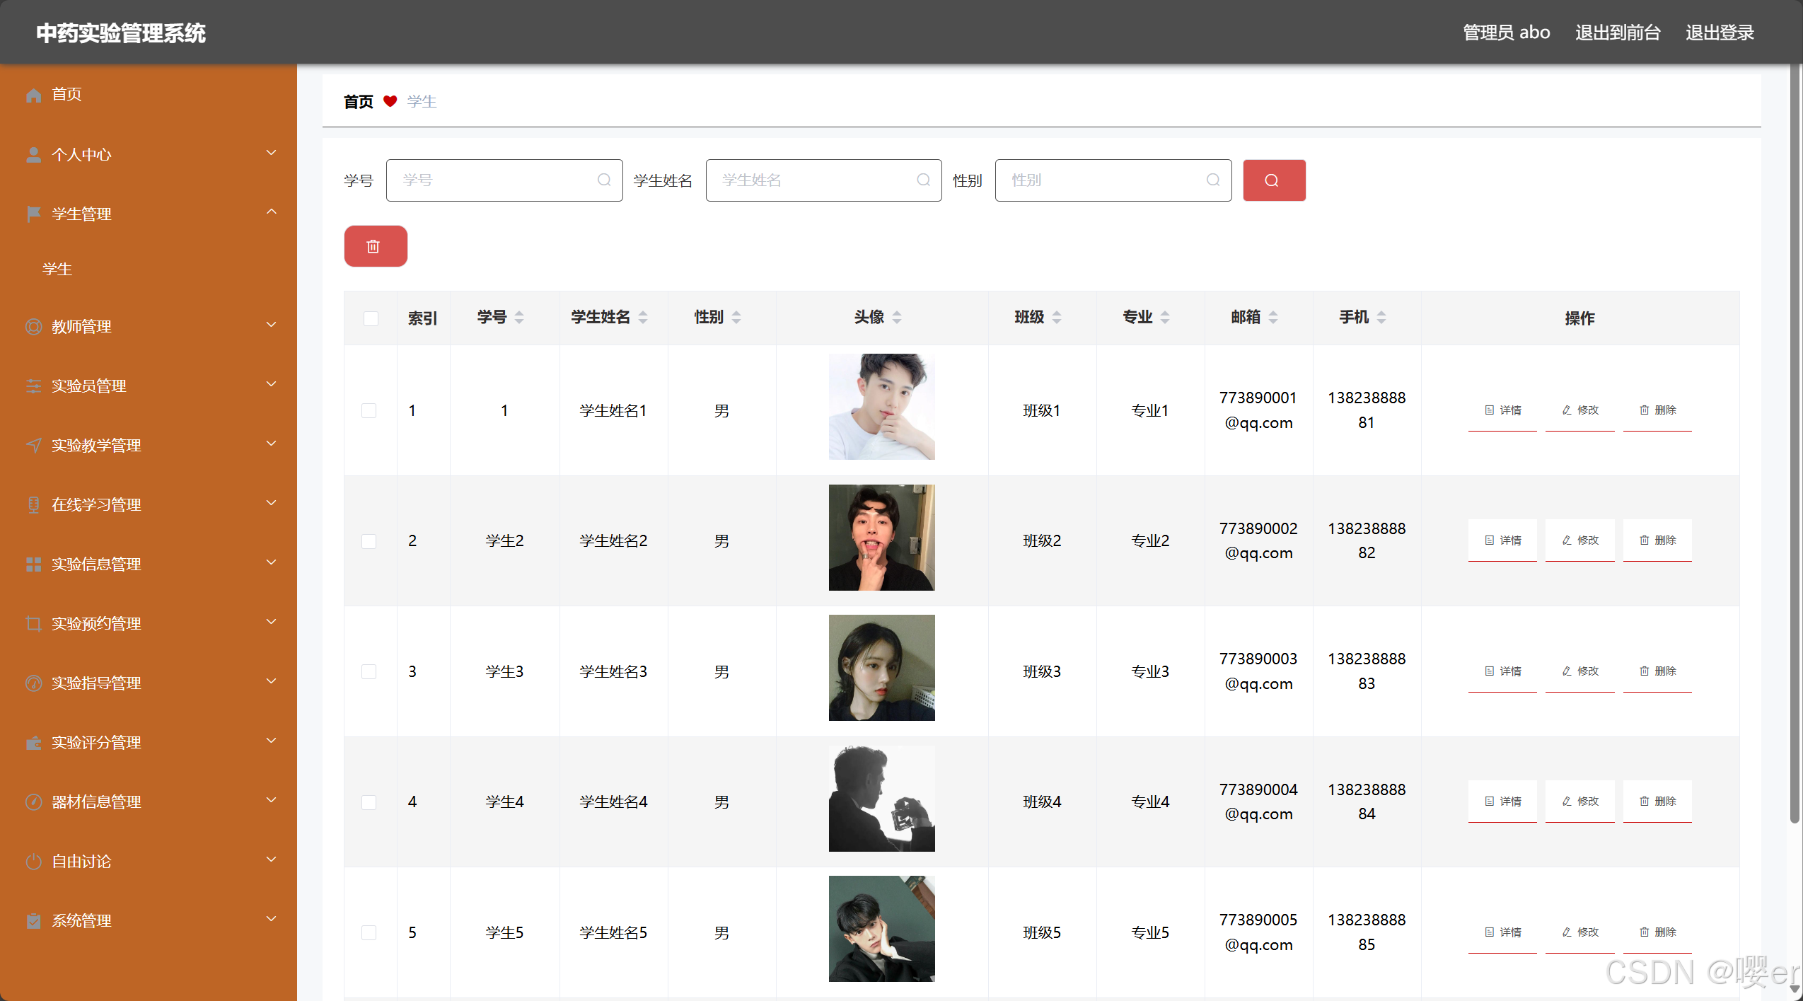Click the wallet icon for 实验评分管理

click(x=33, y=742)
